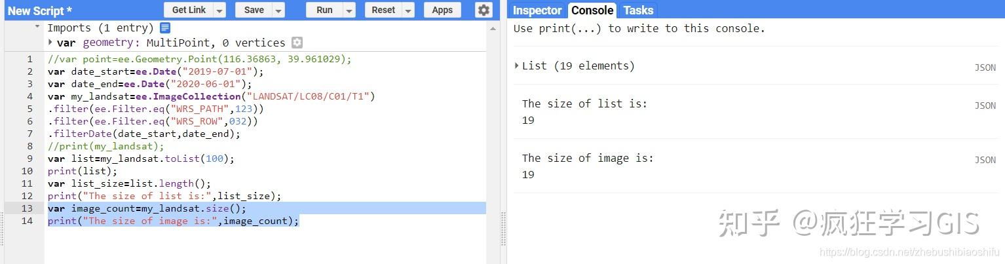Expand the var geometry import entry
Screen dimensions: 1005x264
(51, 43)
